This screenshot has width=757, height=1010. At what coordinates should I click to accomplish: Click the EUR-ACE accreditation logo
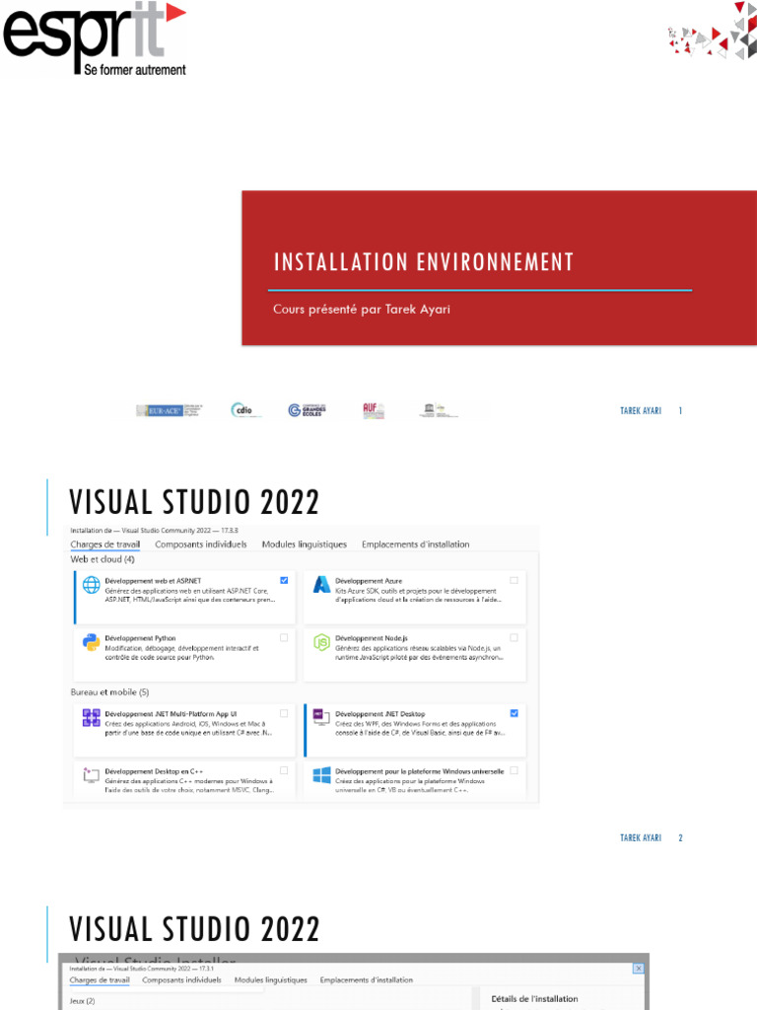coord(170,410)
